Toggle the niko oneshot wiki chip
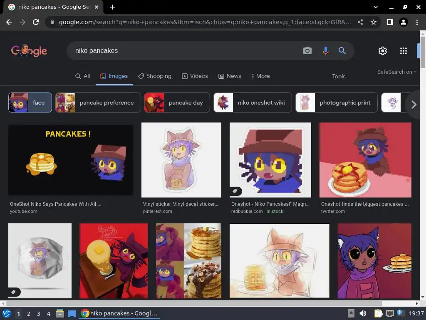 253,102
